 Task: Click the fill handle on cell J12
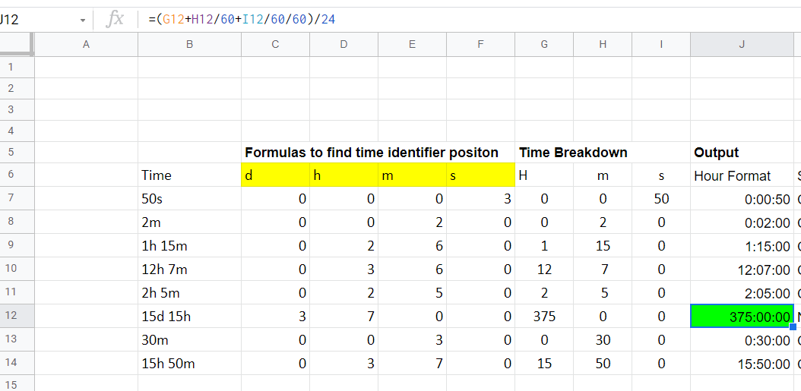coord(793,326)
